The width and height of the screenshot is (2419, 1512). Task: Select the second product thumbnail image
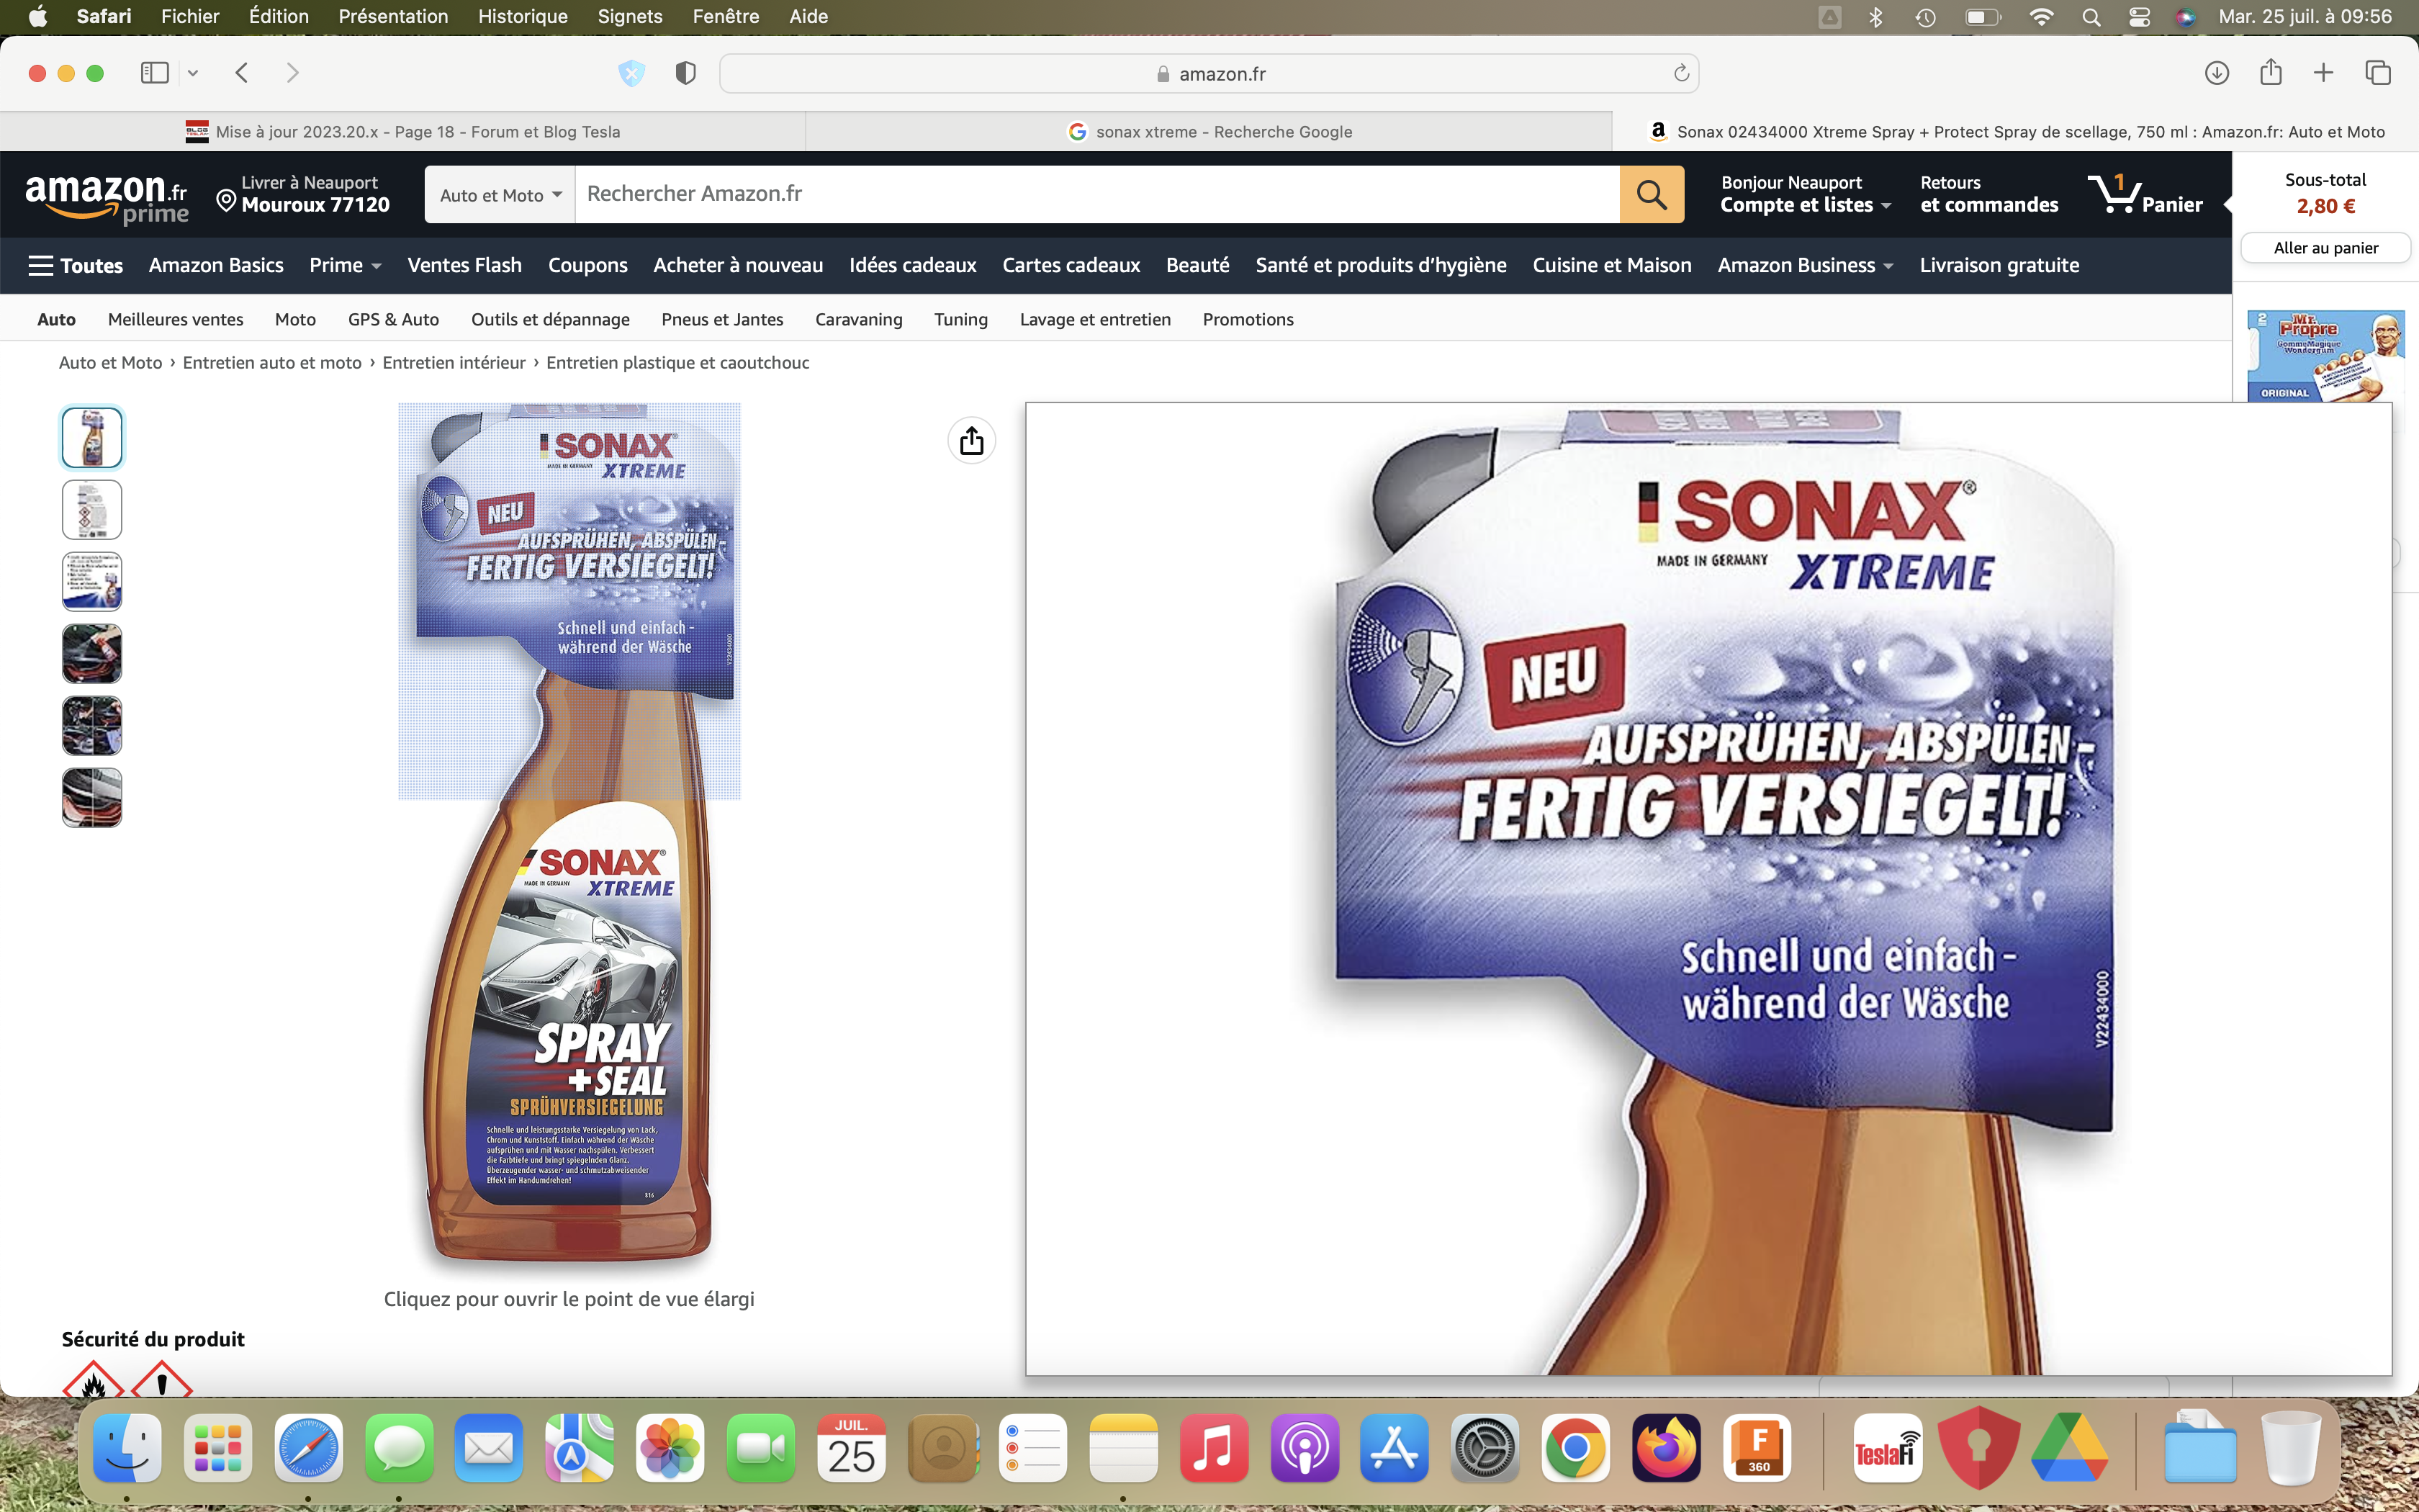pyautogui.click(x=92, y=510)
